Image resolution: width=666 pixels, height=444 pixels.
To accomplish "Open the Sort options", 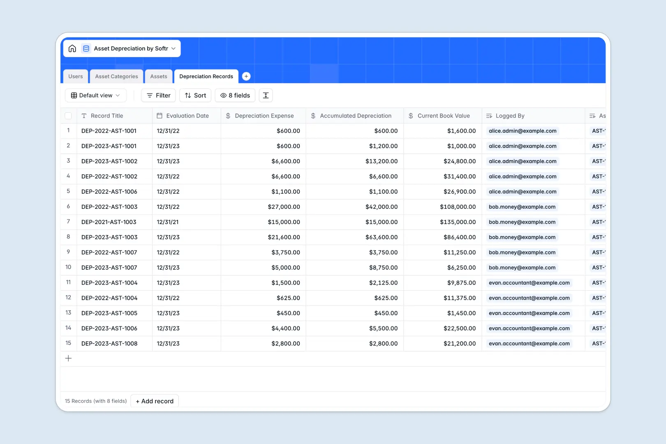I will (x=195, y=95).
